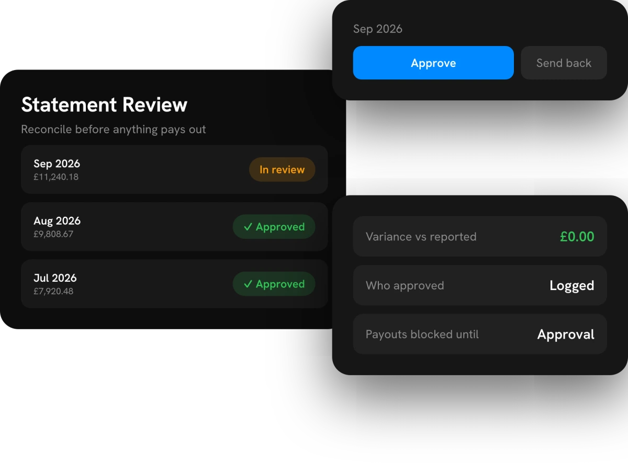Click the blue Approve button
This screenshot has height=463, width=628.
pos(433,63)
